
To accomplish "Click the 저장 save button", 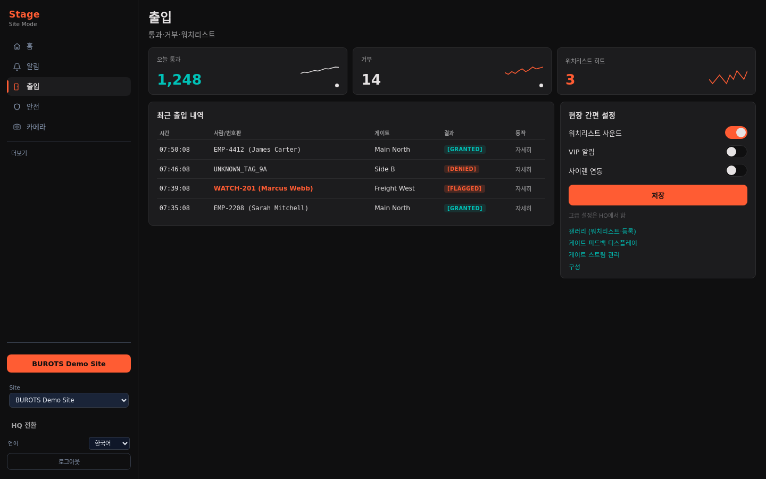I will [x=658, y=195].
